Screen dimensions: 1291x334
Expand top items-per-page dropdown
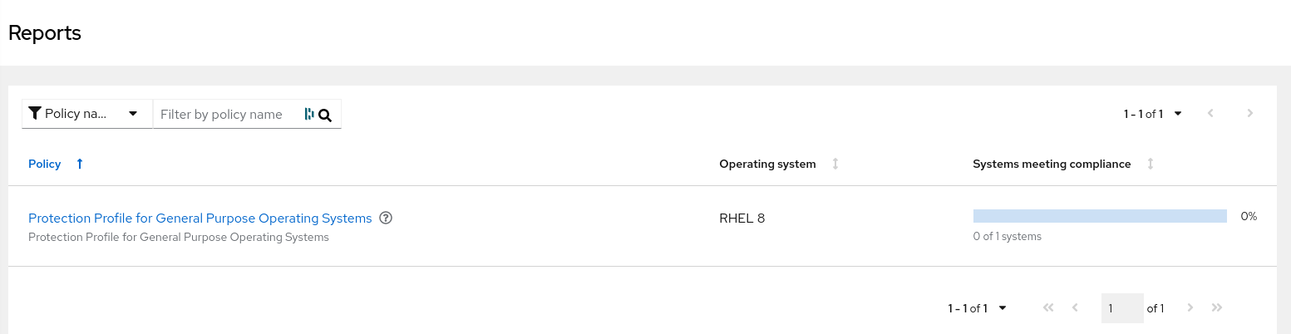pyautogui.click(x=1152, y=114)
